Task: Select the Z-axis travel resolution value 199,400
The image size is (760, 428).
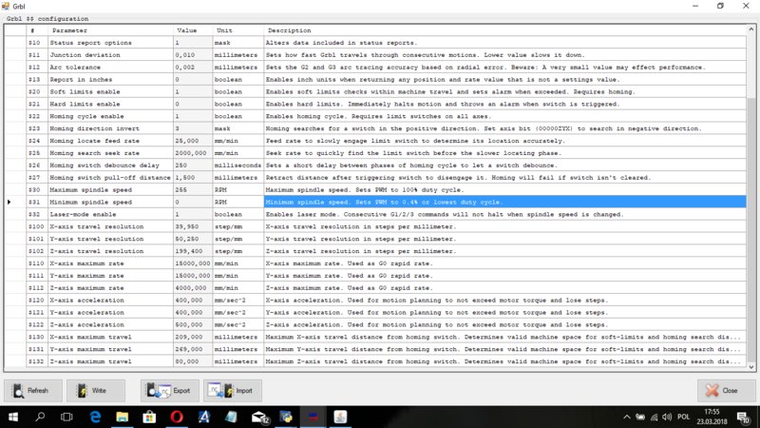Action: 193,251
